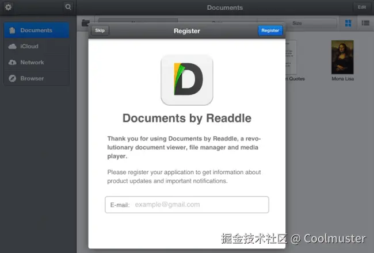Screen dimensions: 374x253
Task: Select Documents in the sidebar
Action: (x=37, y=30)
